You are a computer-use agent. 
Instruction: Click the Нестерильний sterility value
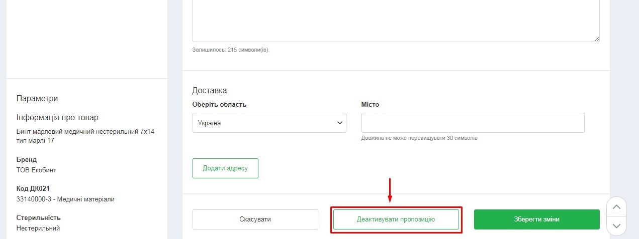pyautogui.click(x=38, y=228)
